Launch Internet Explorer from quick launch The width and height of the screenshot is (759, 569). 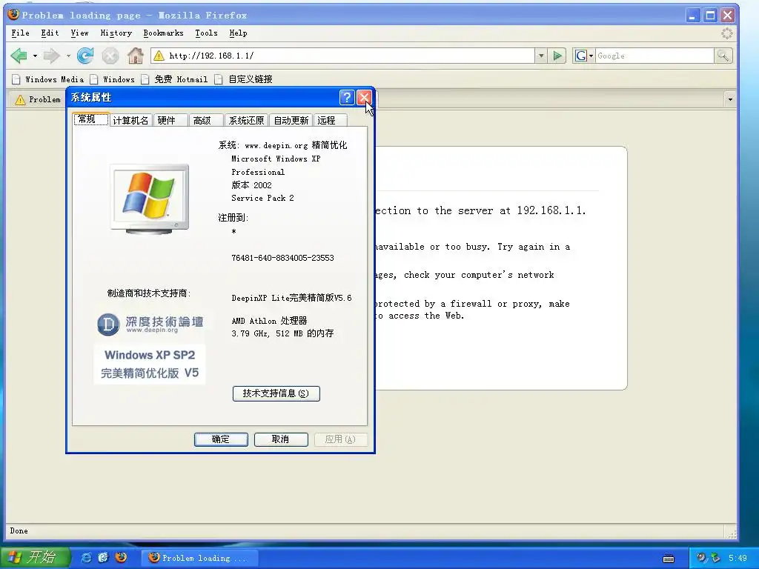tap(86, 558)
